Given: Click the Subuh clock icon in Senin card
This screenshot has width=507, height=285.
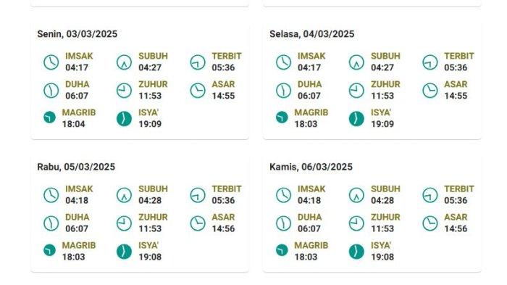Looking at the screenshot, I should point(124,62).
